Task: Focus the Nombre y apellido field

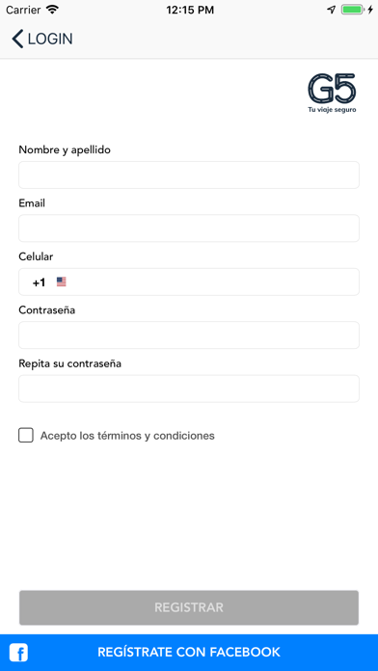Action: tap(189, 174)
